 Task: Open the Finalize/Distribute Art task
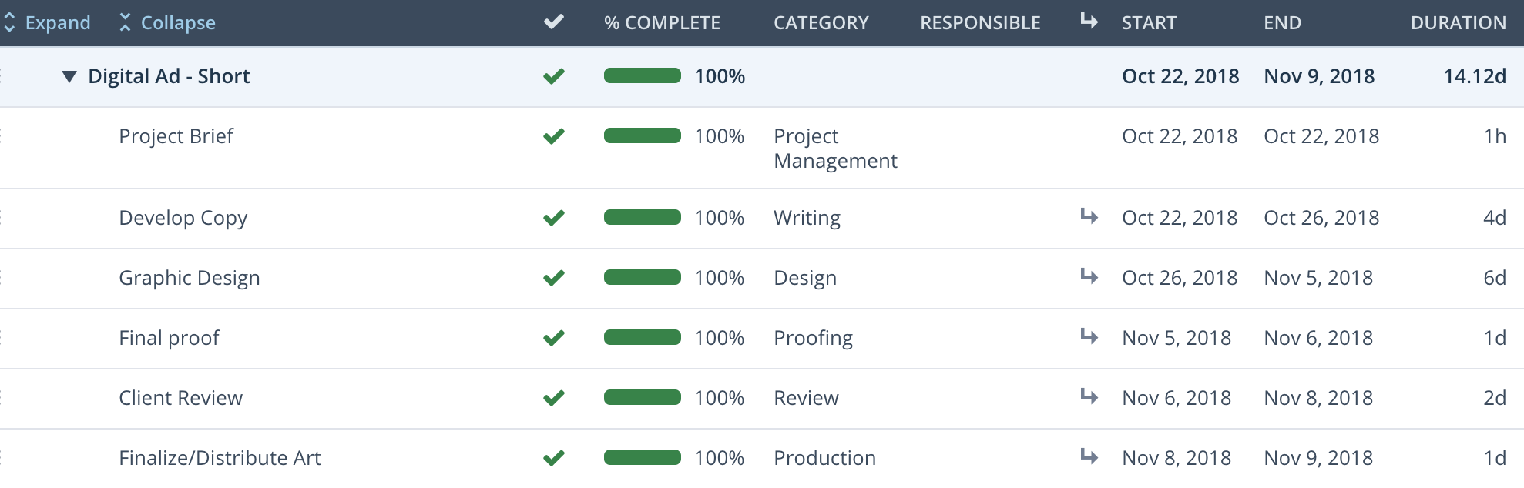[220, 458]
